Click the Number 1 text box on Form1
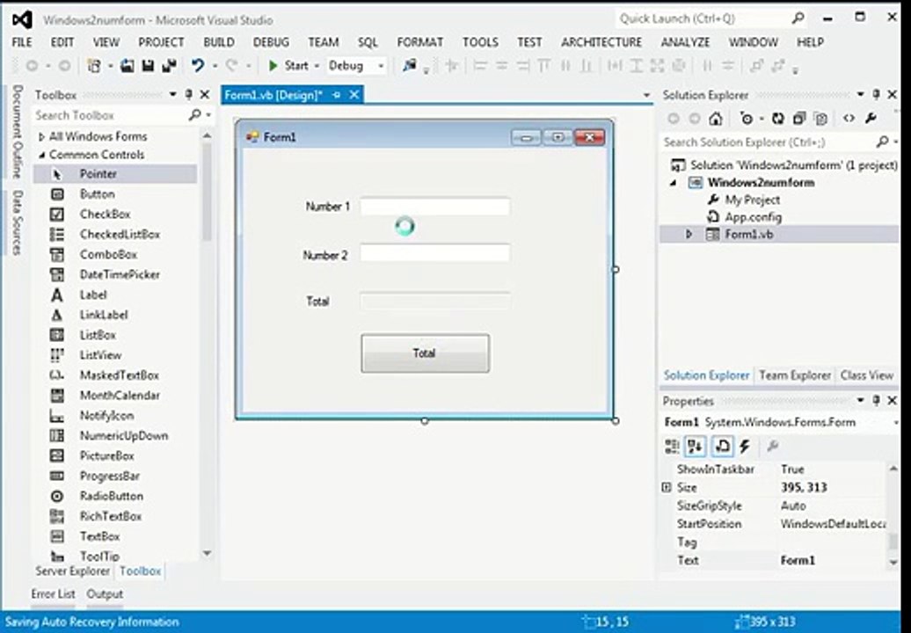This screenshot has width=911, height=633. (x=434, y=206)
